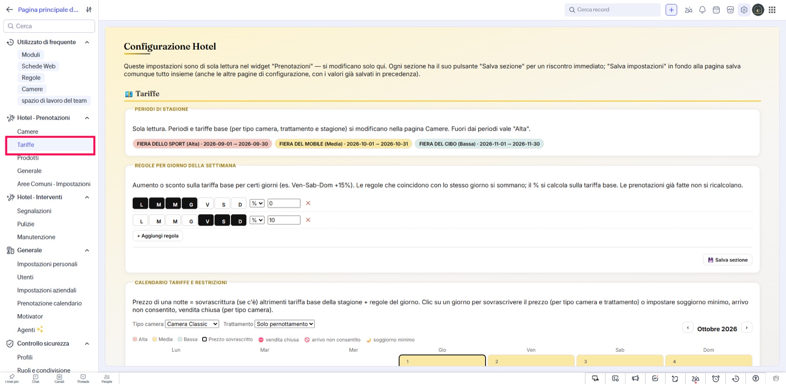Click the sidebar Cerca search field
This screenshot has height=384, width=786.
(x=49, y=26)
